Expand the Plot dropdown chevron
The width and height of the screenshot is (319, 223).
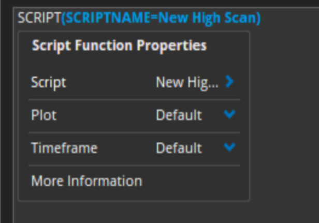click(229, 114)
